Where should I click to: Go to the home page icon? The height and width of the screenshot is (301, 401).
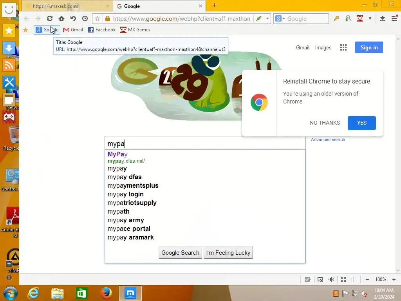click(x=61, y=18)
